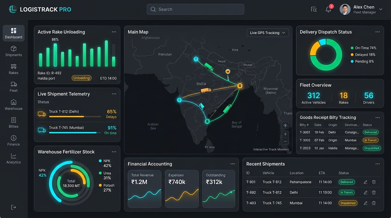Screen dimensions: 391x218
Task: Open Delivery Dispatch Status options menu
Action: 378,32
